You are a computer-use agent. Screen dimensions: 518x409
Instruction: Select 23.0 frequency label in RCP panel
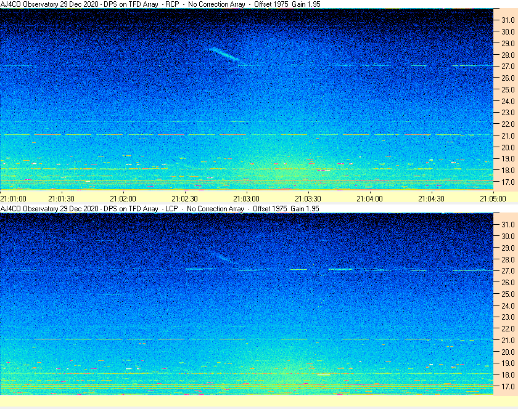pos(508,113)
